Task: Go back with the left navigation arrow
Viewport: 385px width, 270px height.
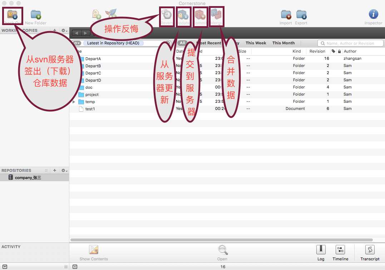Action: 76,33
